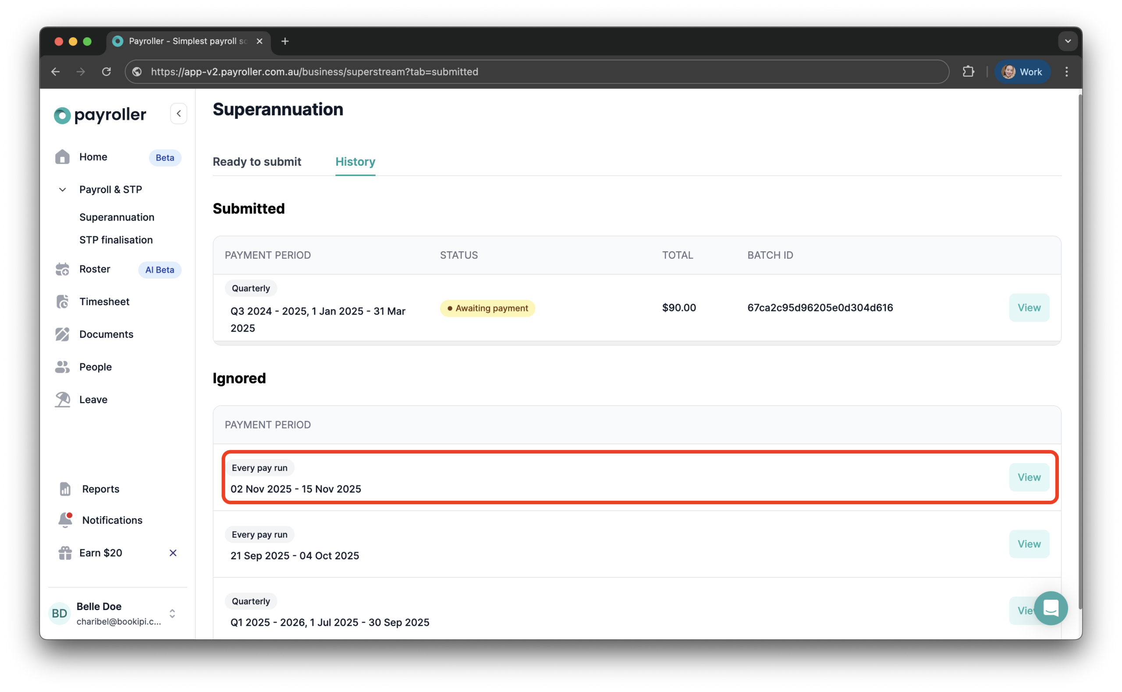Viewport: 1122px width, 692px height.
Task: Open Roster via its calendar icon
Action: 62,269
